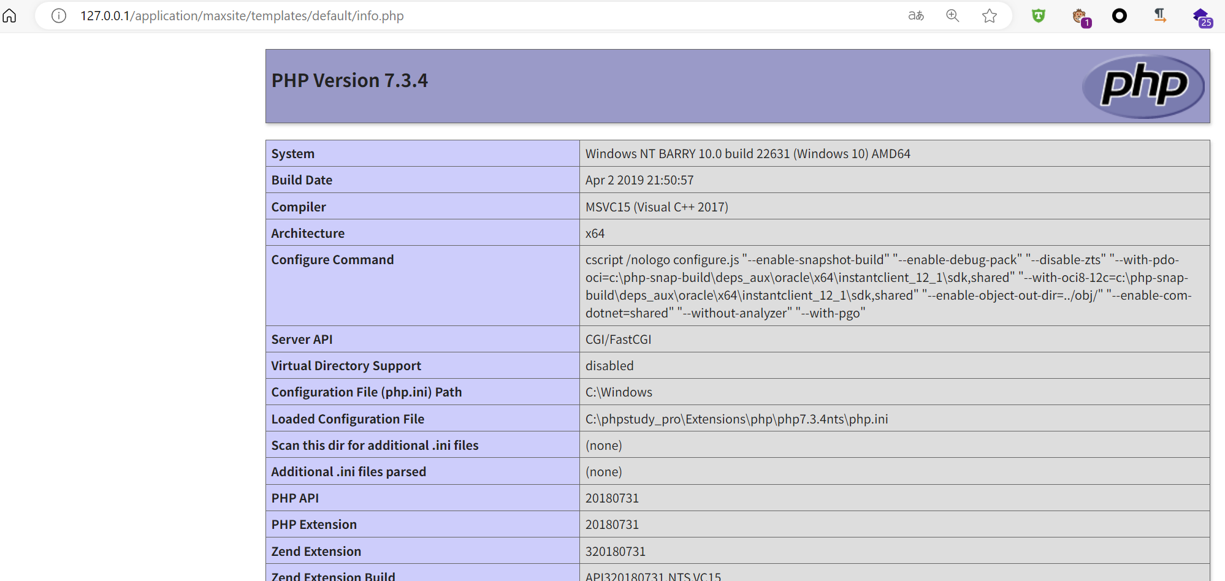Screen dimensions: 1225x581
Task: Click the Build Date value Apr 2 2019
Action: pyautogui.click(x=639, y=180)
